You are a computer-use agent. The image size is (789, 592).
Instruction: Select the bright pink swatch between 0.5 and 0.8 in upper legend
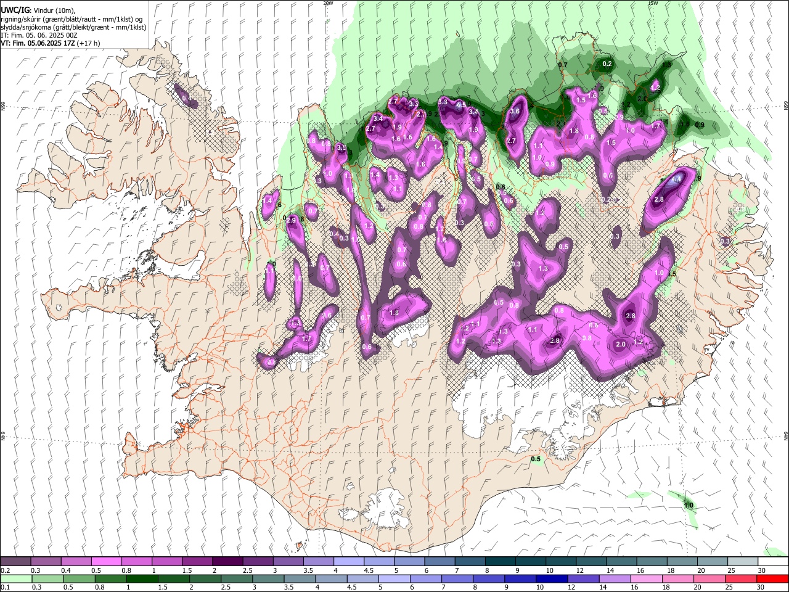107,561
